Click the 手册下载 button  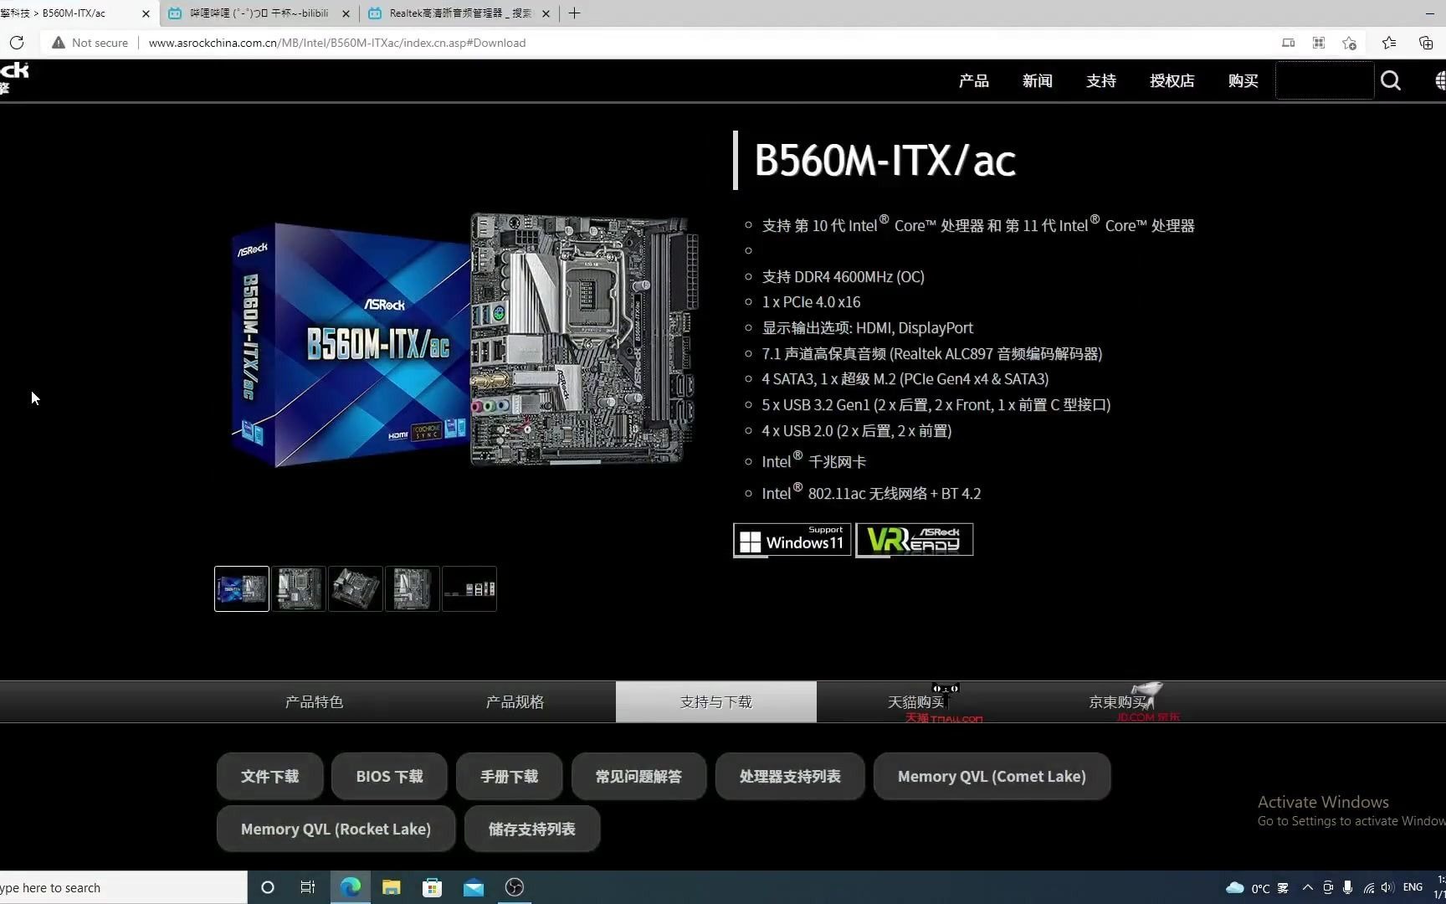tap(510, 776)
